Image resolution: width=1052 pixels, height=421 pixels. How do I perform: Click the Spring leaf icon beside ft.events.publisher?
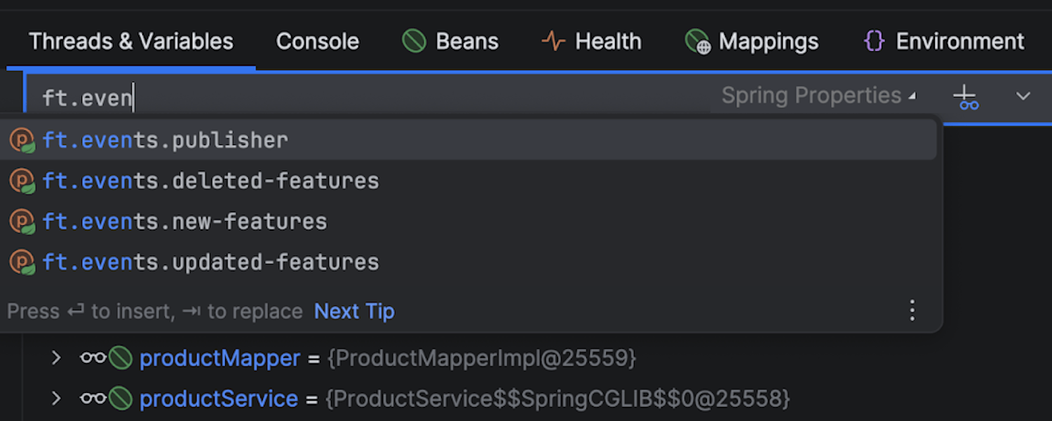(22, 139)
